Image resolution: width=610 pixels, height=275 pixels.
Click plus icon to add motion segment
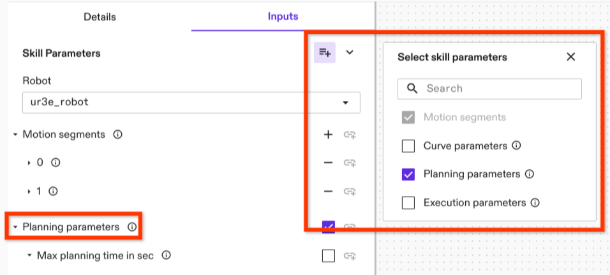click(x=328, y=135)
